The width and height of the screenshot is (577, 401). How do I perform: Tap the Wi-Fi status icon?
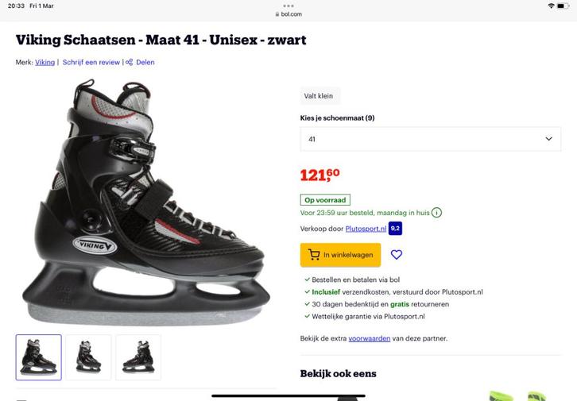pyautogui.click(x=551, y=6)
